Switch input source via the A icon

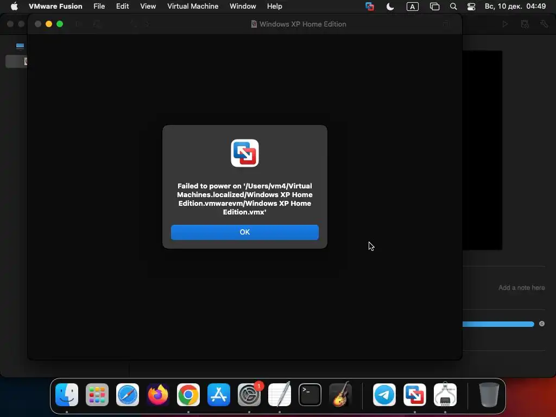pyautogui.click(x=412, y=7)
